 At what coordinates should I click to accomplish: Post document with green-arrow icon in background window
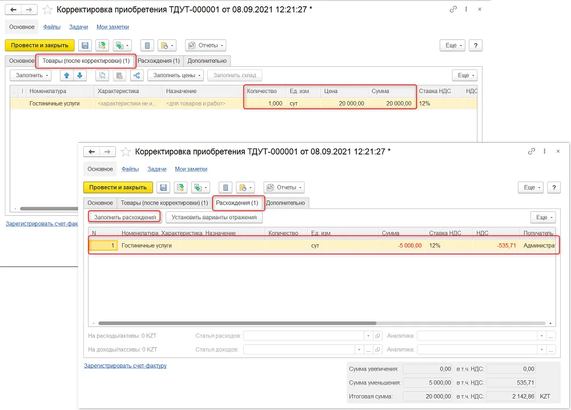pyautogui.click(x=102, y=46)
